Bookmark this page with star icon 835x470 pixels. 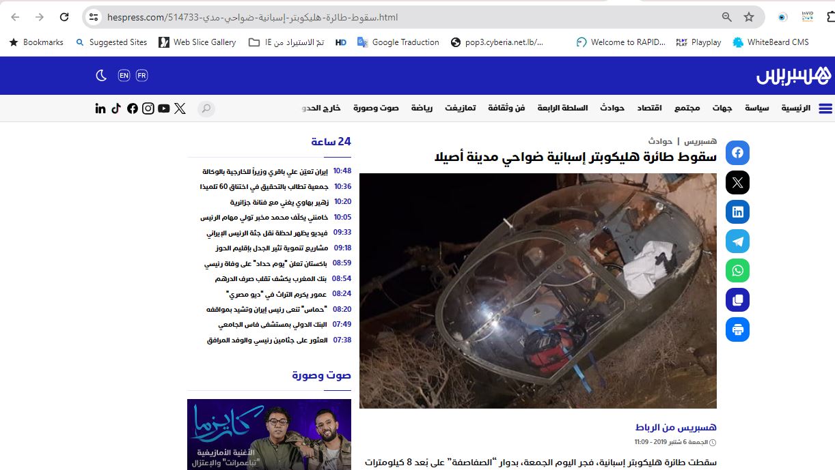coord(749,17)
